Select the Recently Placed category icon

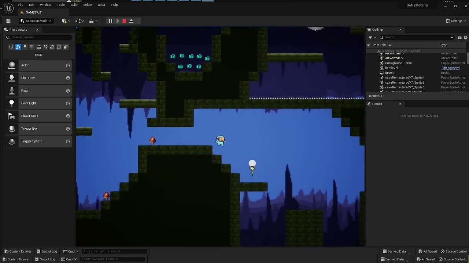[x=11, y=47]
